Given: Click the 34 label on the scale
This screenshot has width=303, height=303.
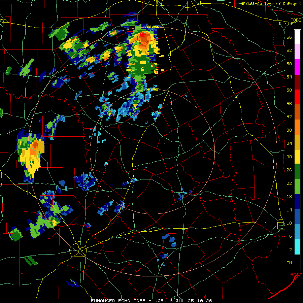Looking at the screenshot, I should 289,143.
